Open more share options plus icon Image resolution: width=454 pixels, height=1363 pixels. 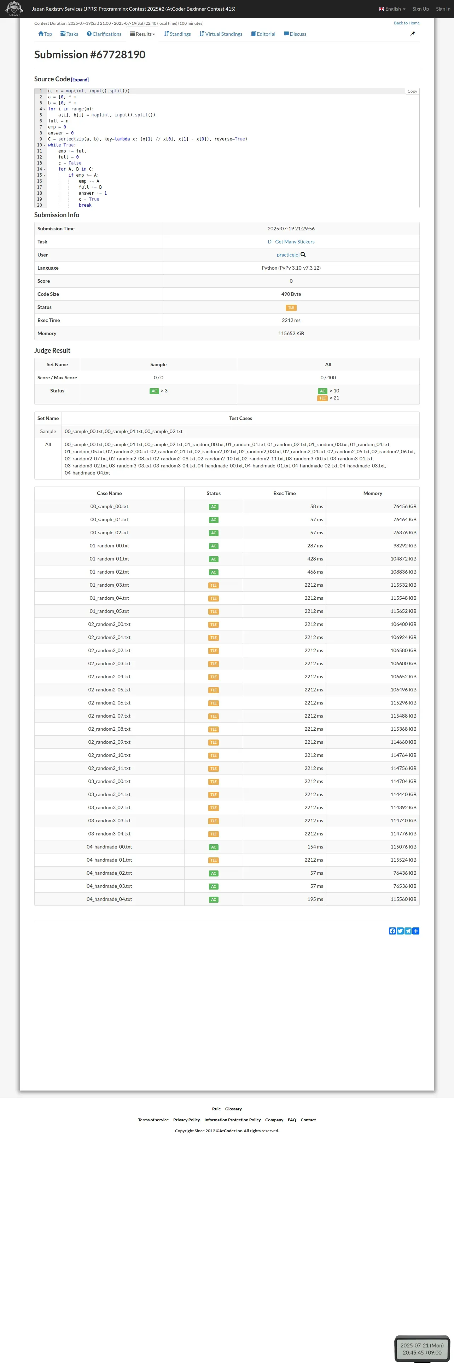point(416,931)
